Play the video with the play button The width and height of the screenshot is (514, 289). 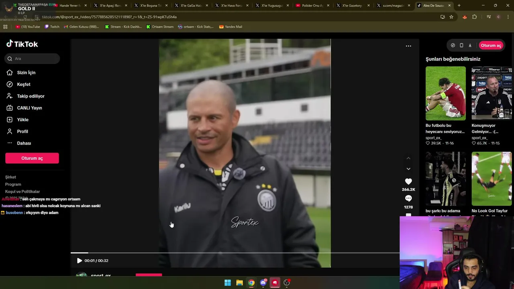coord(79,261)
